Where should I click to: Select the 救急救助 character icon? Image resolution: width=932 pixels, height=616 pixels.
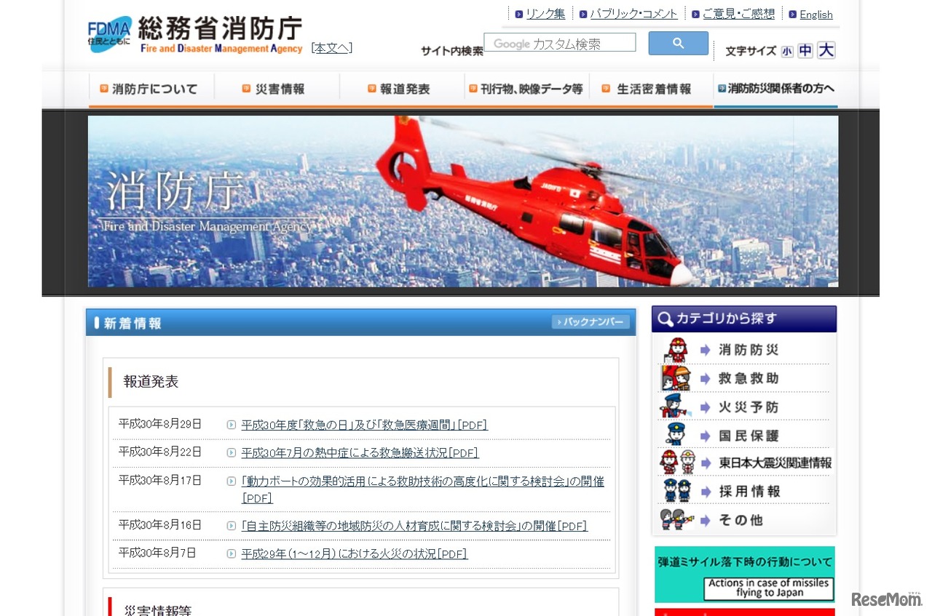point(676,378)
